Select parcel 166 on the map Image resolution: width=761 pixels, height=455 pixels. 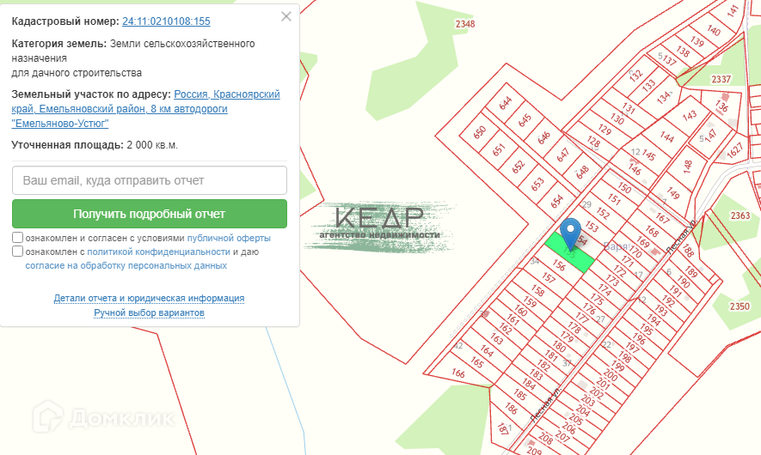tap(457, 373)
